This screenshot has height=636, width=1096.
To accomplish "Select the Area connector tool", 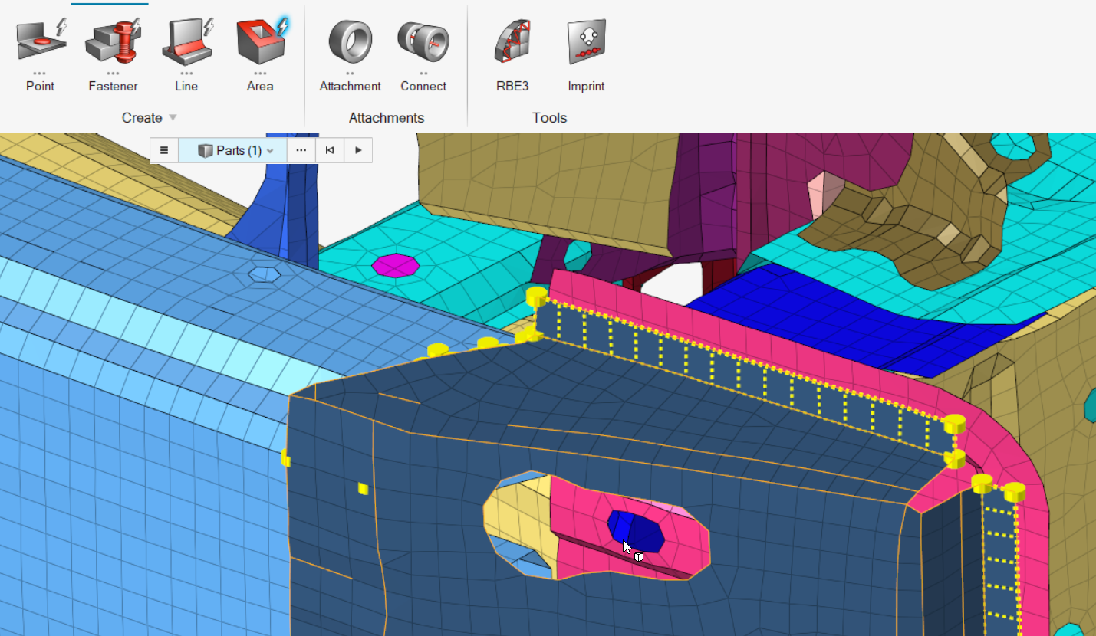I will coord(258,43).
